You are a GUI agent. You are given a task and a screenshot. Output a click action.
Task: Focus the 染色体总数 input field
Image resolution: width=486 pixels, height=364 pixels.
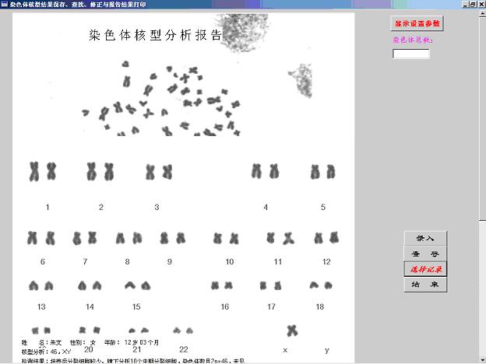click(x=410, y=54)
